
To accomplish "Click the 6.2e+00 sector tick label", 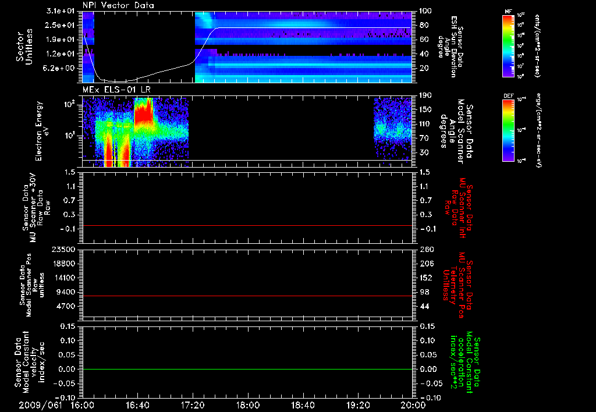I will 60,68.
